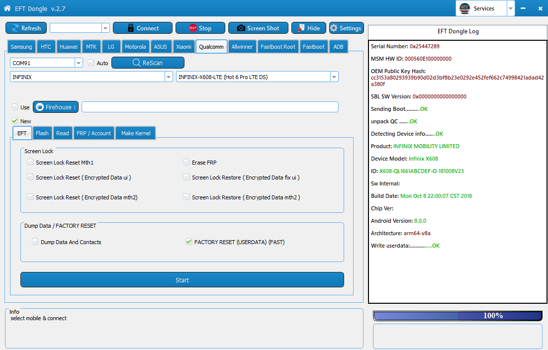Viewport: 548px width, 350px height.
Task: Toggle the New checkbox
Action: pyautogui.click(x=15, y=121)
